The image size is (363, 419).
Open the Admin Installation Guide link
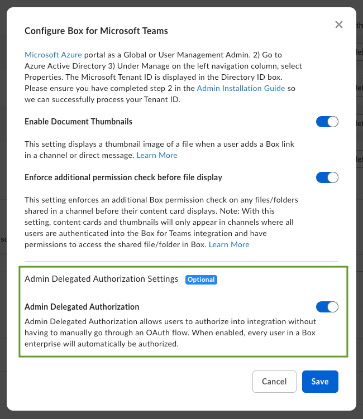click(x=241, y=88)
